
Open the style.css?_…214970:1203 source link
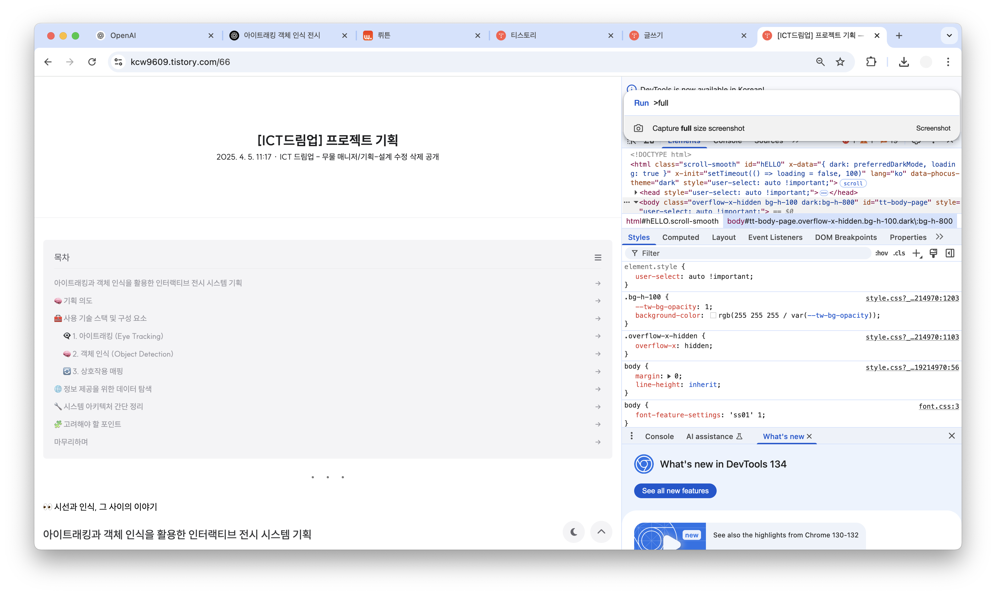coord(912,298)
